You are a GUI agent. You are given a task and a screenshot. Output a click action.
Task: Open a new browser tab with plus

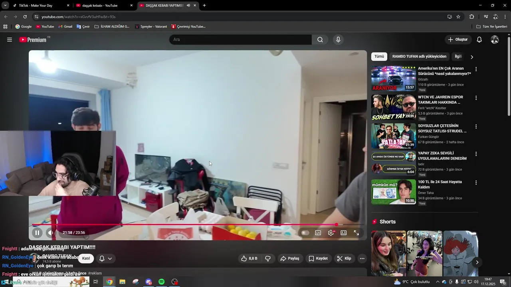[204, 6]
